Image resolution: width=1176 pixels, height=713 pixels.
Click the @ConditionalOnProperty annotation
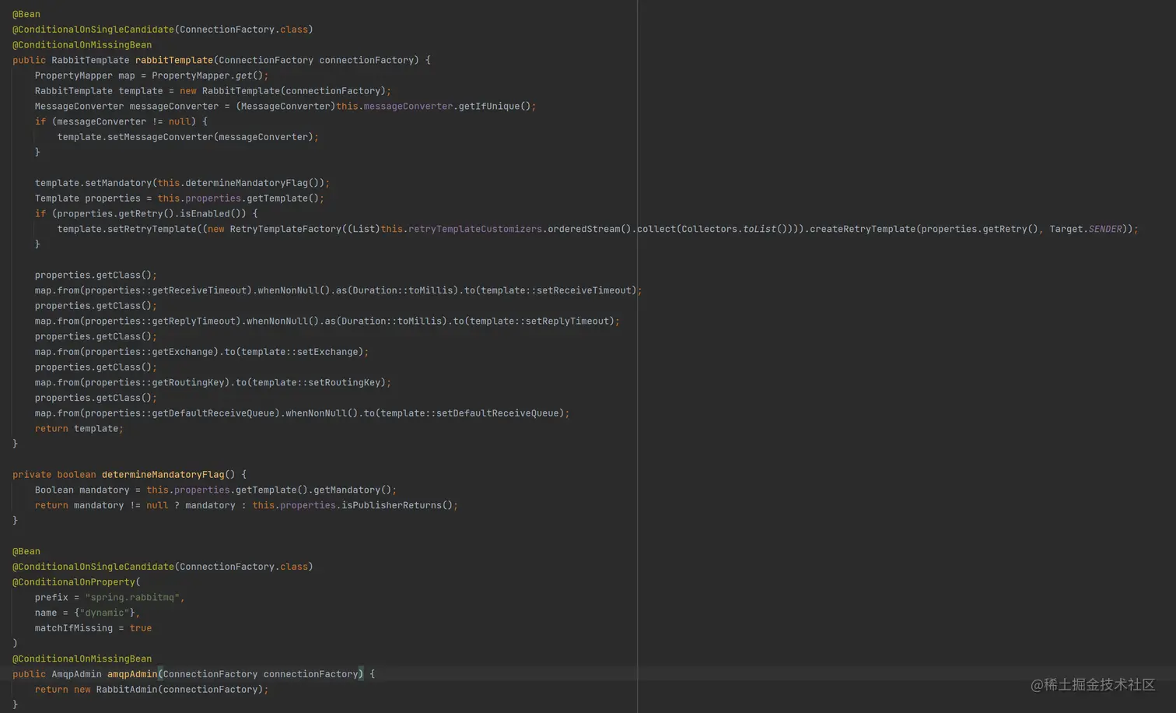74,582
